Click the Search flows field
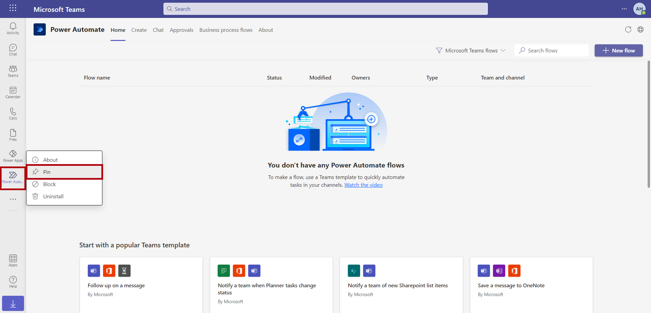The width and height of the screenshot is (651, 313). pyautogui.click(x=551, y=50)
